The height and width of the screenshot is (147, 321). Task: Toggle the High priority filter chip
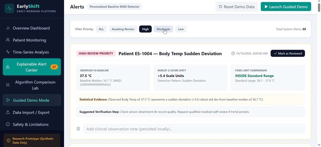(x=145, y=29)
